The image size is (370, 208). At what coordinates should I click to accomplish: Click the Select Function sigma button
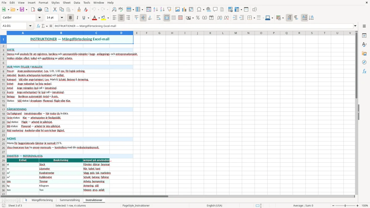43,26
